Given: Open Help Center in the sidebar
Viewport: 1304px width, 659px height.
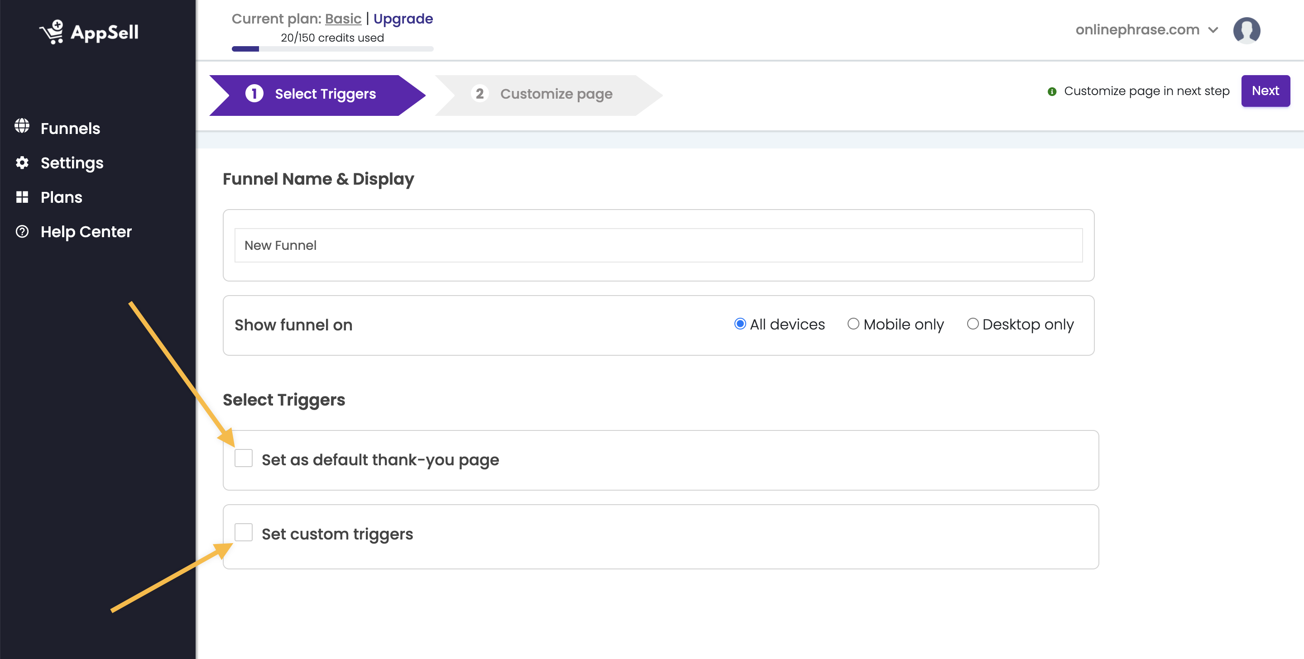Looking at the screenshot, I should pyautogui.click(x=86, y=231).
